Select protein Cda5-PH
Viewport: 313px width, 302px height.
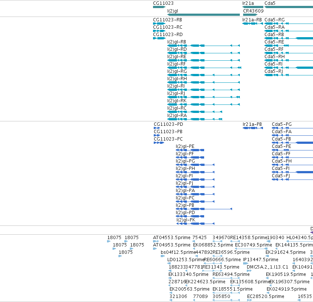[x=292, y=165]
